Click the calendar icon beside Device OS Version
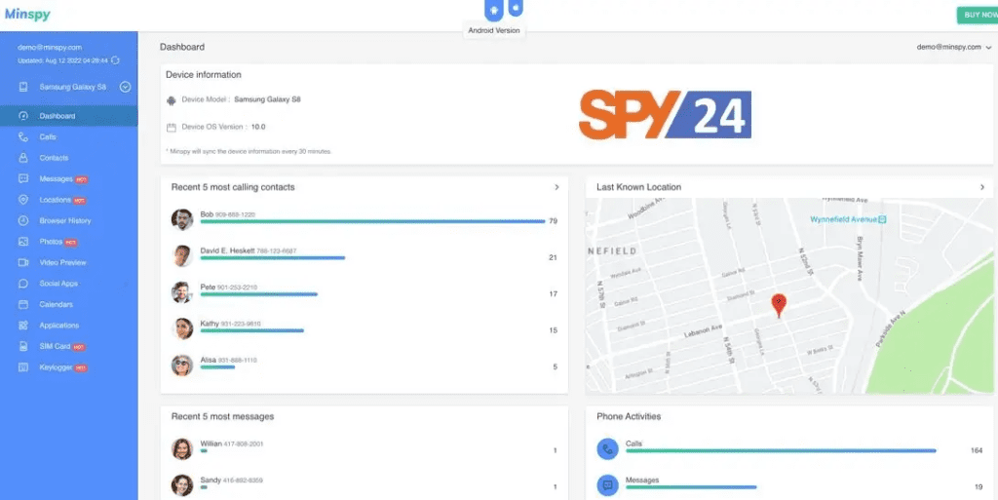The image size is (998, 500). 171,128
